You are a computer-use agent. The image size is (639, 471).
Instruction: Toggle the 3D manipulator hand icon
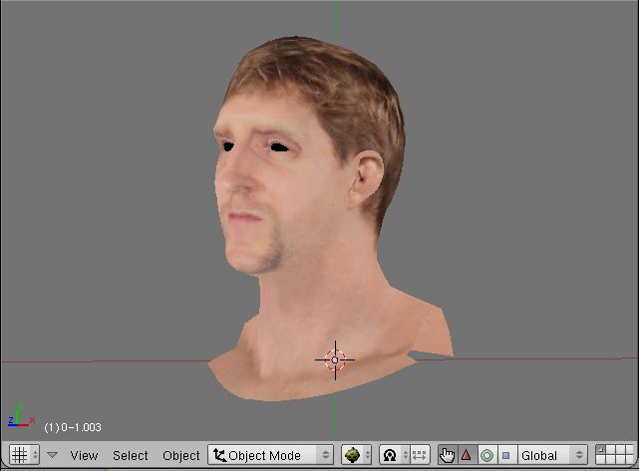(x=447, y=455)
